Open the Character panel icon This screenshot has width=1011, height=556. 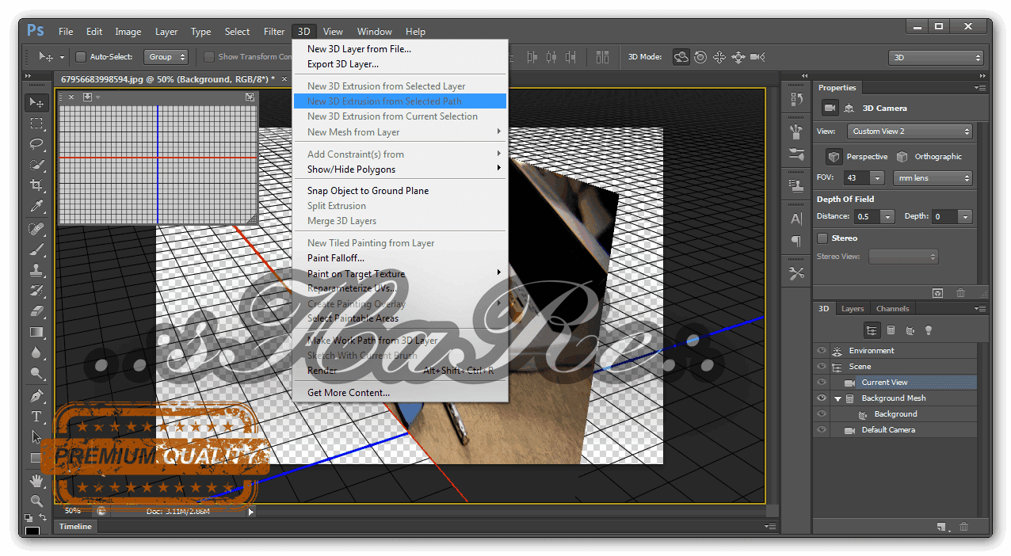click(796, 219)
